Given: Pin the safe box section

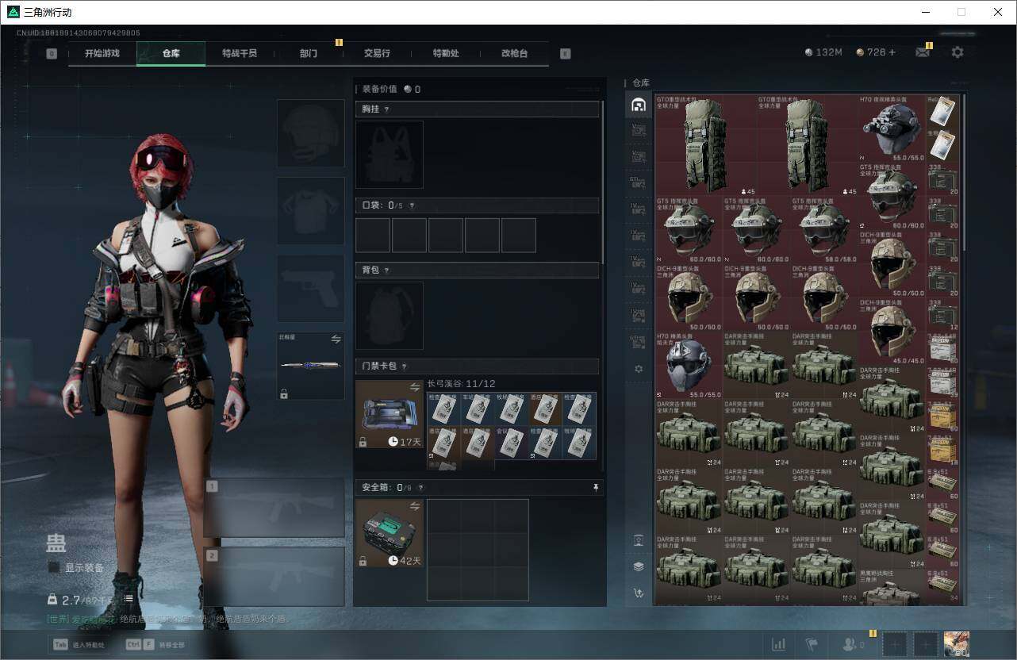Looking at the screenshot, I should point(596,488).
